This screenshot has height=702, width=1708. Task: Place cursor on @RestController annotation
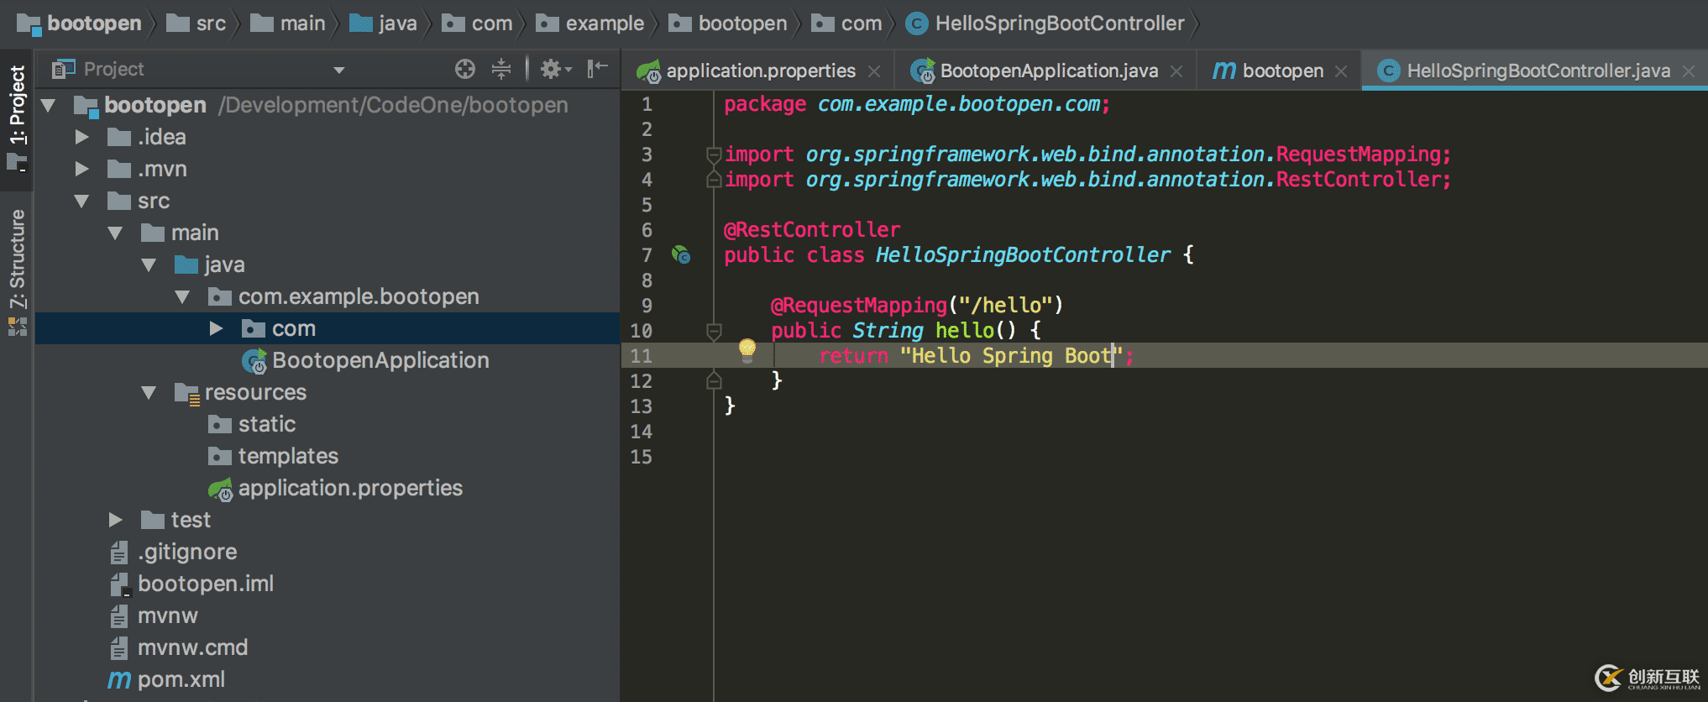point(812,229)
